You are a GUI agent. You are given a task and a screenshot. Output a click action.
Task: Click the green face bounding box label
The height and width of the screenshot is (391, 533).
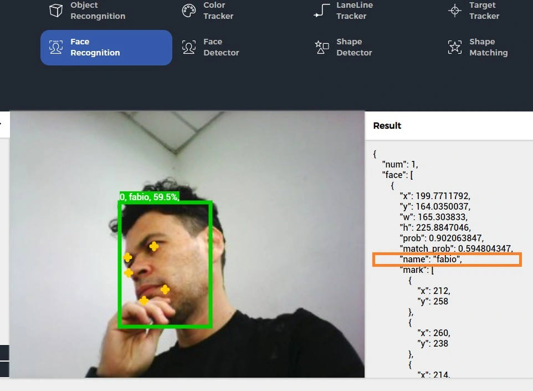click(x=149, y=197)
